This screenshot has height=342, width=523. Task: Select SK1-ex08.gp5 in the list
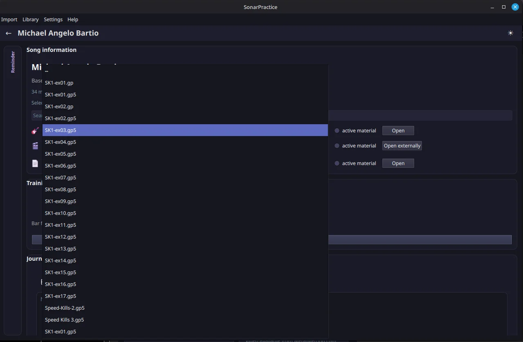[185, 190]
